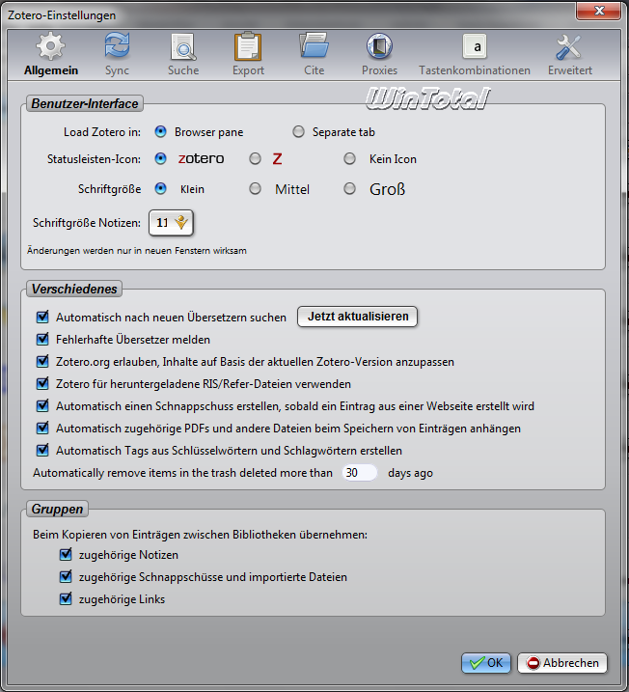Toggle zugehörige Schnappschüsse und importierte Dateien
This screenshot has width=629, height=692.
(66, 576)
